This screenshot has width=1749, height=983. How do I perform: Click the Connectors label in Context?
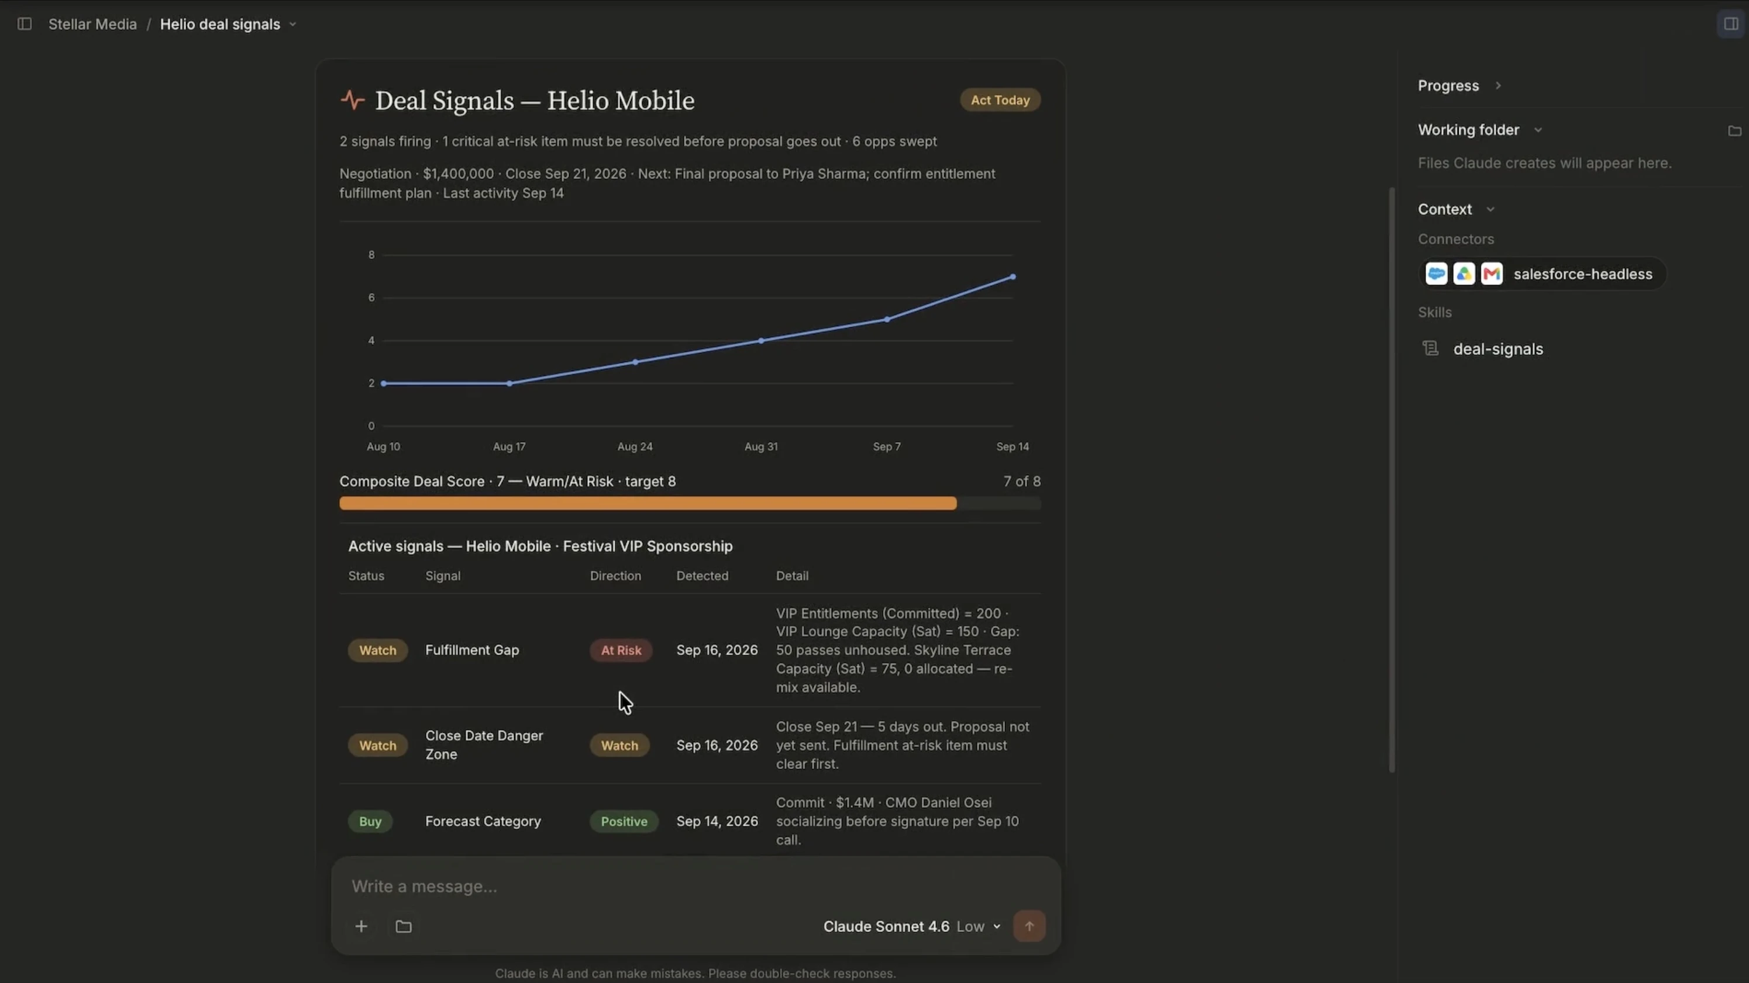(1456, 240)
